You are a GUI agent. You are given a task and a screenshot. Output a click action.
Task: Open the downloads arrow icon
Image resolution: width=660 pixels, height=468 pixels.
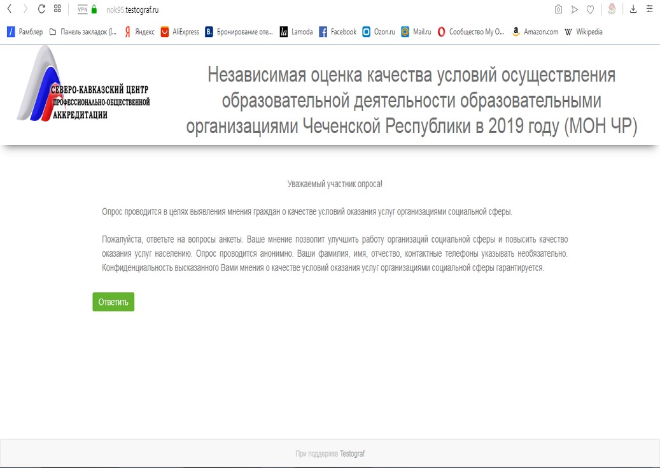pos(633,9)
